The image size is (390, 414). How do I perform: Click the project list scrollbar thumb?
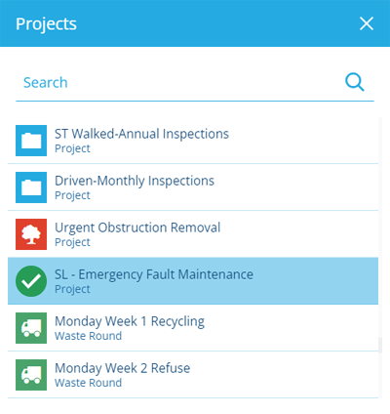pos(380,346)
